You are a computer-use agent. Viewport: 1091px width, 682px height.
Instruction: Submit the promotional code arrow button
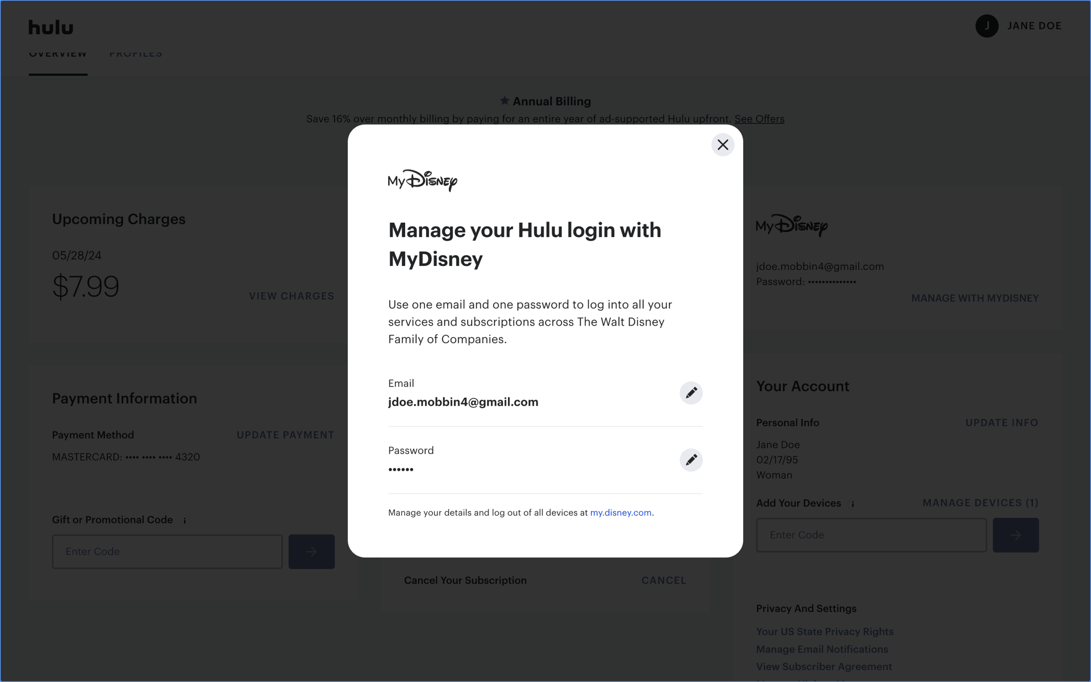click(x=311, y=551)
